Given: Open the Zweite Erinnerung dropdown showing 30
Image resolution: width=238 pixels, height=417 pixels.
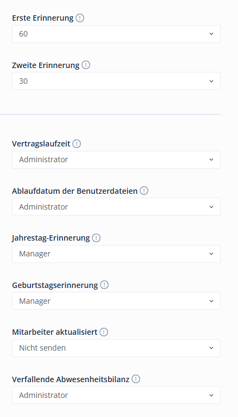Looking at the screenshot, I should point(116,81).
